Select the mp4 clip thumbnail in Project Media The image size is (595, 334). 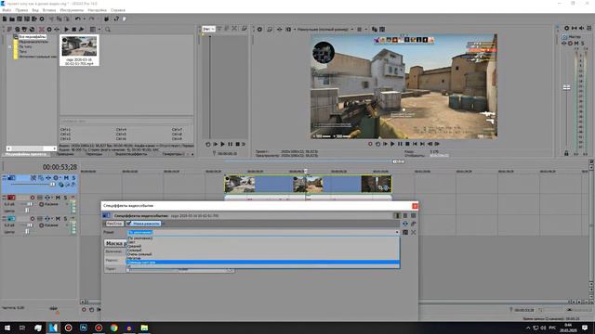[79, 50]
